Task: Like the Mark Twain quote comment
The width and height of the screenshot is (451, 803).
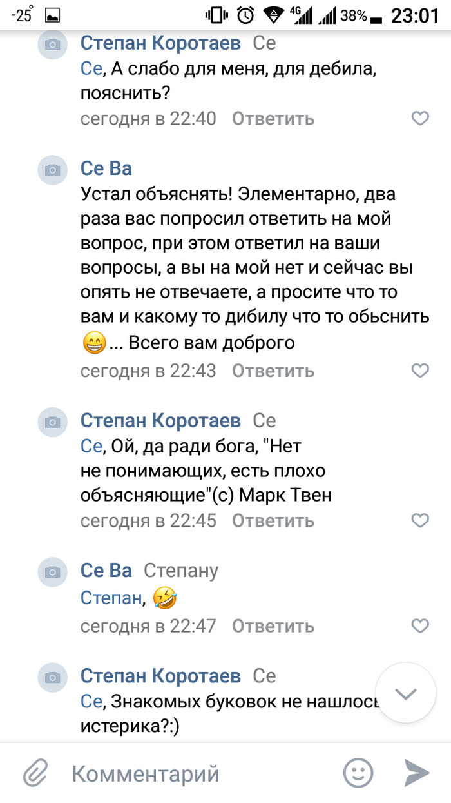Action: (420, 520)
